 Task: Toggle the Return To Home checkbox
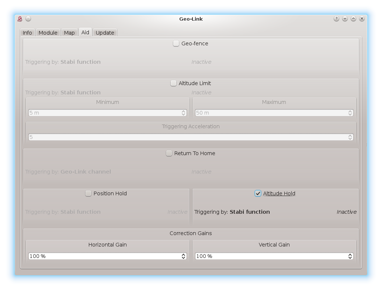point(169,153)
